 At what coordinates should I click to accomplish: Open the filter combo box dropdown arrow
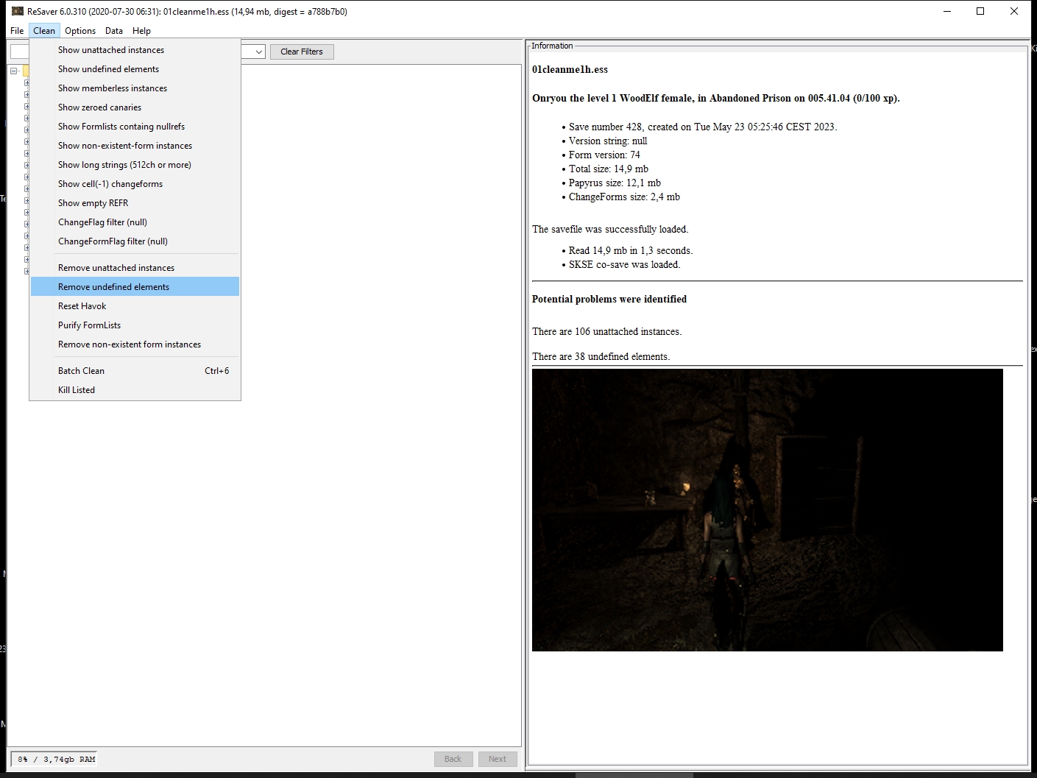(259, 52)
